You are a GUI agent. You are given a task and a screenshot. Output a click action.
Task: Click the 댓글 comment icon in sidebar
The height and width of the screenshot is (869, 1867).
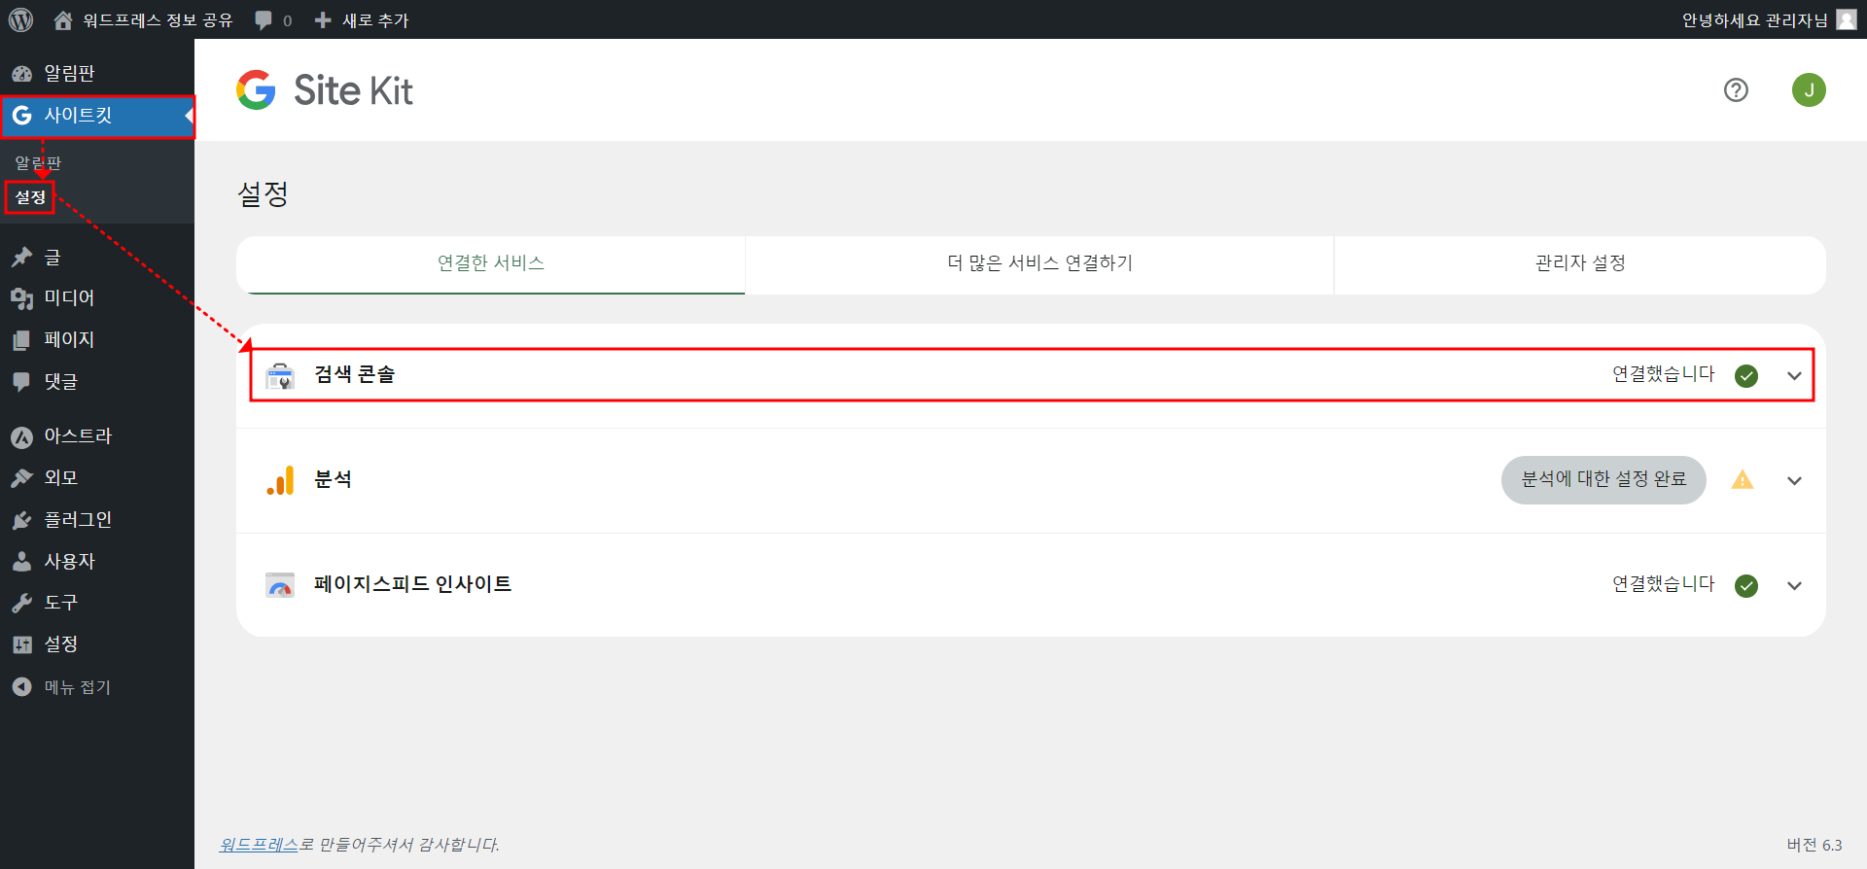(x=21, y=382)
